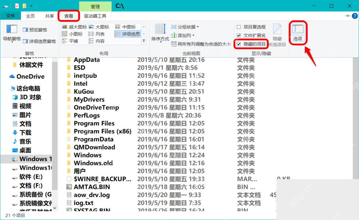Viewport: 359px width, 220px height.
Task: Choose the 超大图标 layout
Action: (x=74, y=27)
